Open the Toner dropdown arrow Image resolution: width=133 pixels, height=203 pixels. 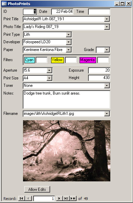pyautogui.click(x=107, y=85)
